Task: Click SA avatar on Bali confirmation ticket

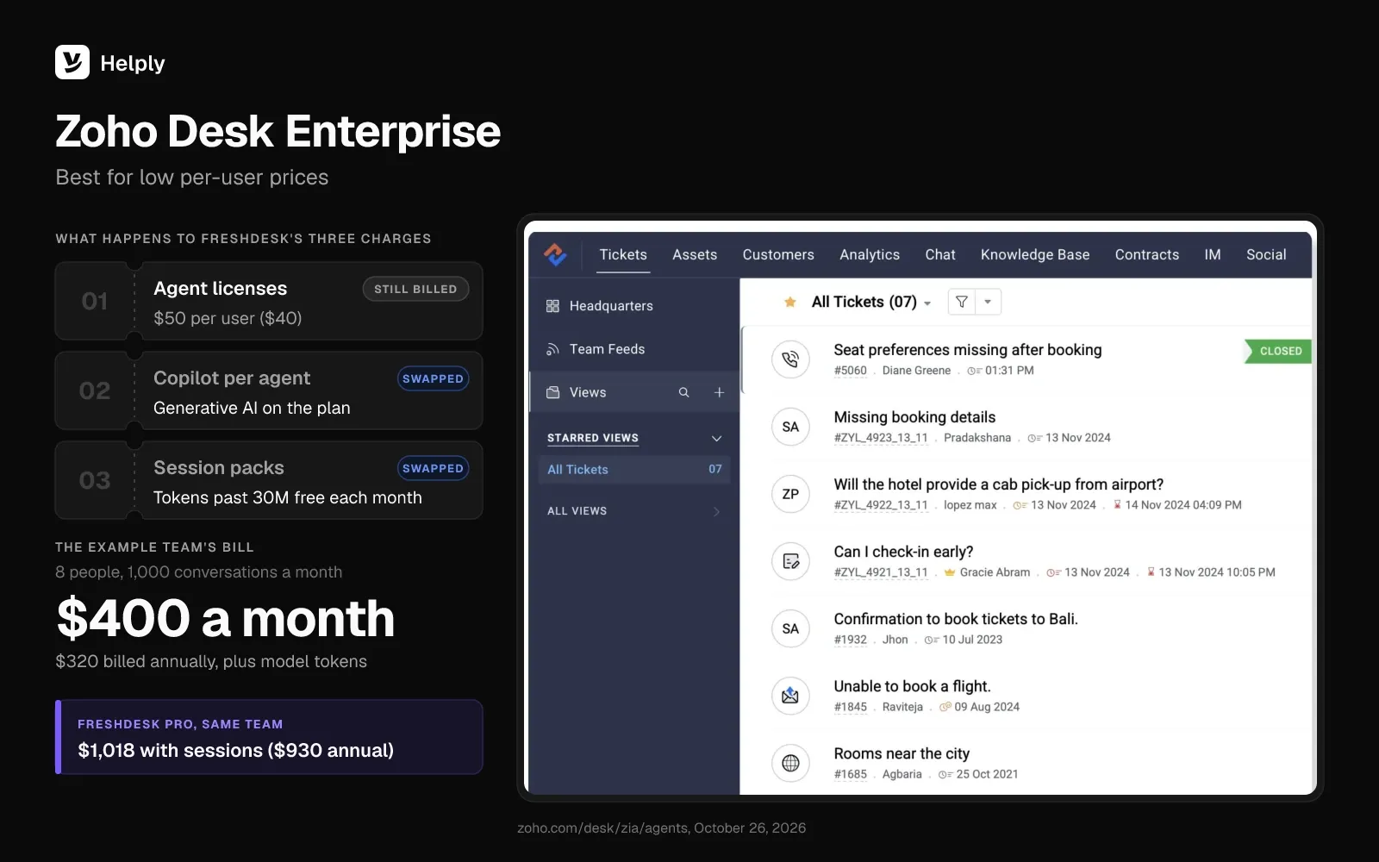Action: 790,628
